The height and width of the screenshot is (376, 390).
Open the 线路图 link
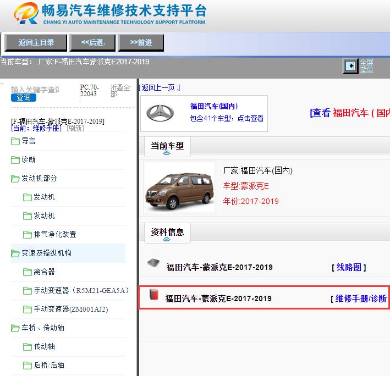coord(349,267)
